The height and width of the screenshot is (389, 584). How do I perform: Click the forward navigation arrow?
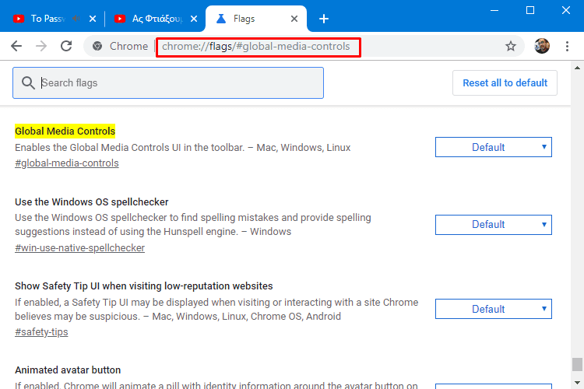[x=41, y=46]
